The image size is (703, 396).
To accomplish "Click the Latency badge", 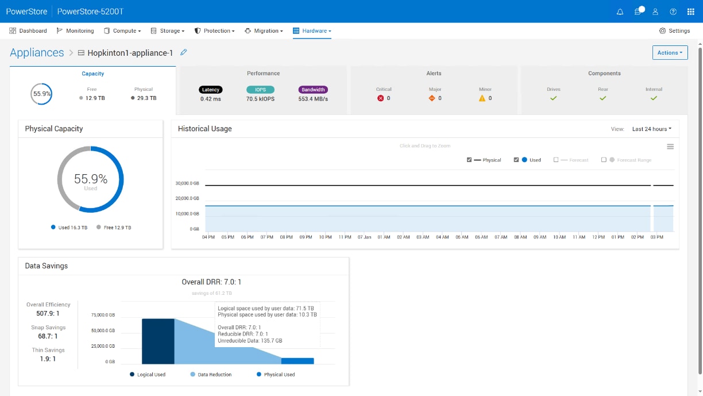I will (x=211, y=90).
